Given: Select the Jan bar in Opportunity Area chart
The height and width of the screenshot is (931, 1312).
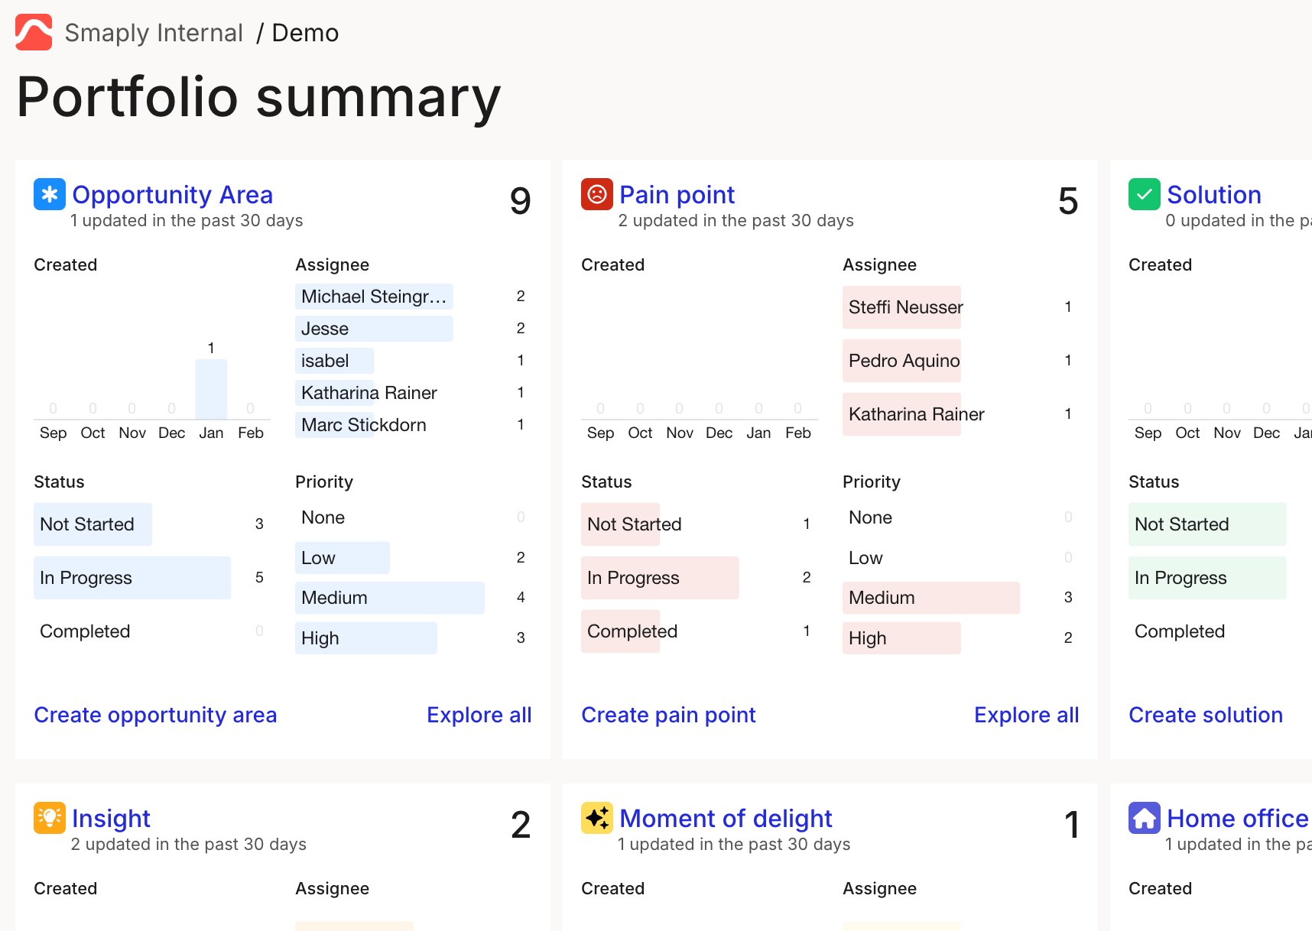Looking at the screenshot, I should (211, 389).
